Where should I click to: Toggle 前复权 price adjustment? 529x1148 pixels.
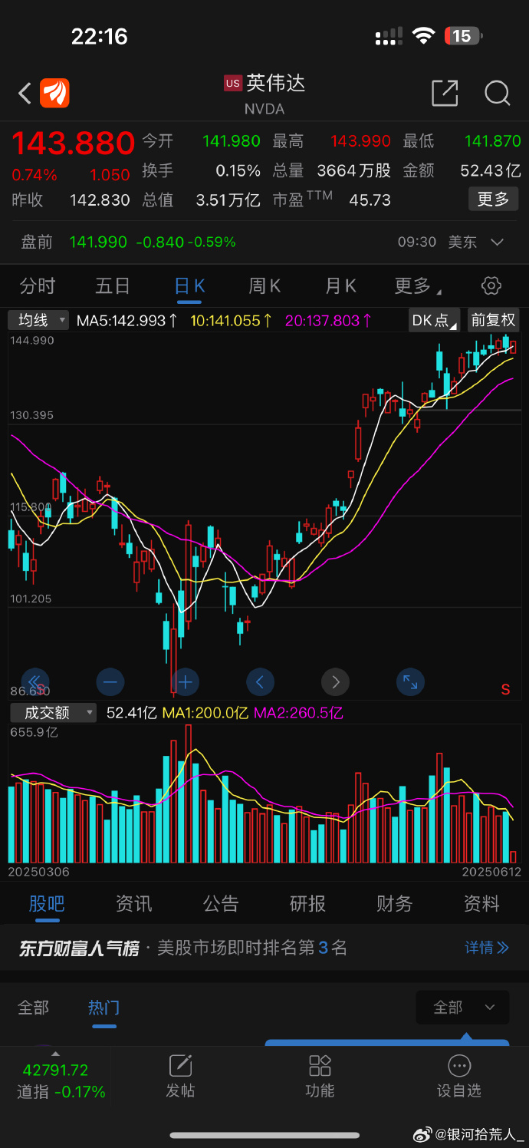493,320
